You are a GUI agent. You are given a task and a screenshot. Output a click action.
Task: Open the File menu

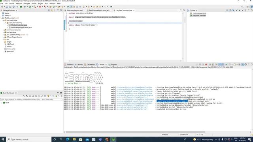click(x=2, y=4)
